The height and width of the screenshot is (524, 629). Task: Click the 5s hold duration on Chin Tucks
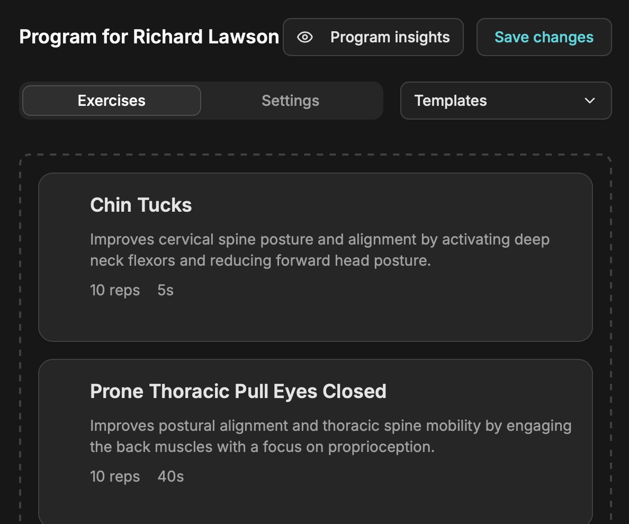point(165,290)
